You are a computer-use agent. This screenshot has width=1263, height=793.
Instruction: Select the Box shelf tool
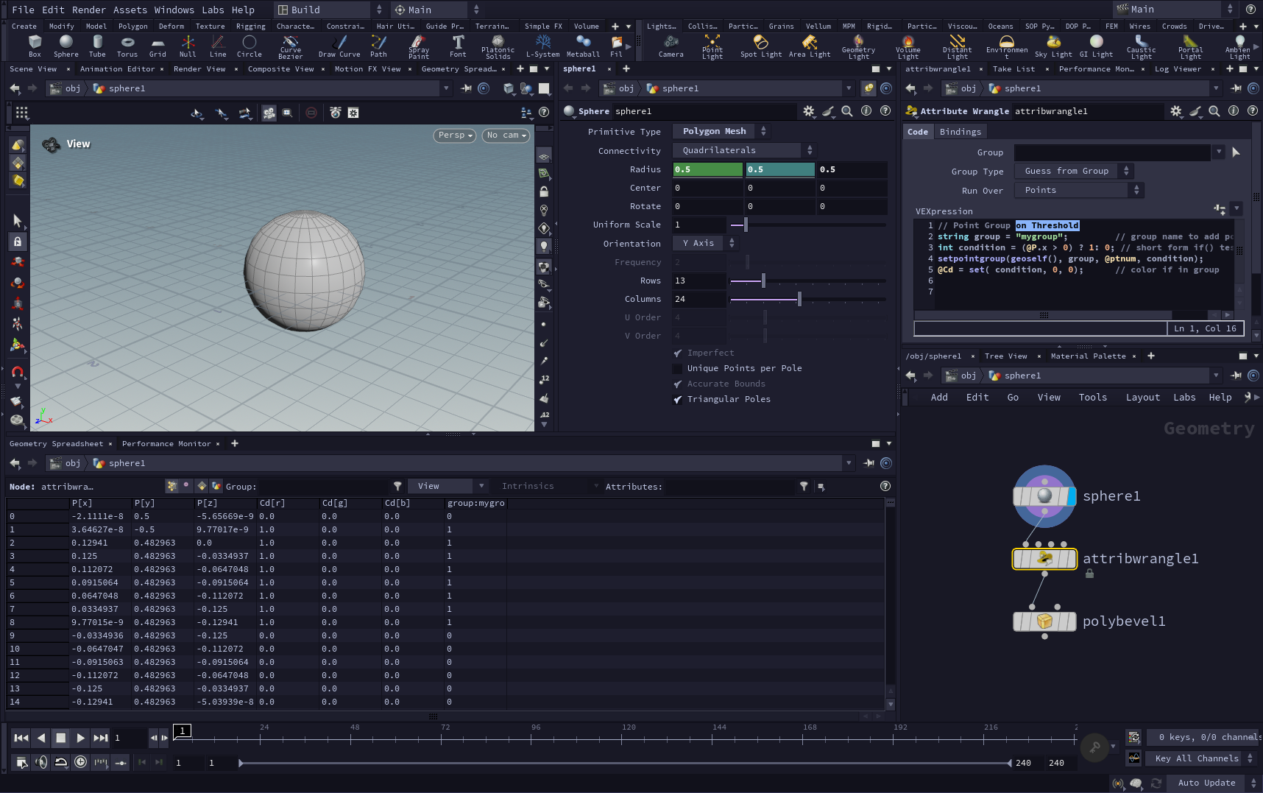35,46
